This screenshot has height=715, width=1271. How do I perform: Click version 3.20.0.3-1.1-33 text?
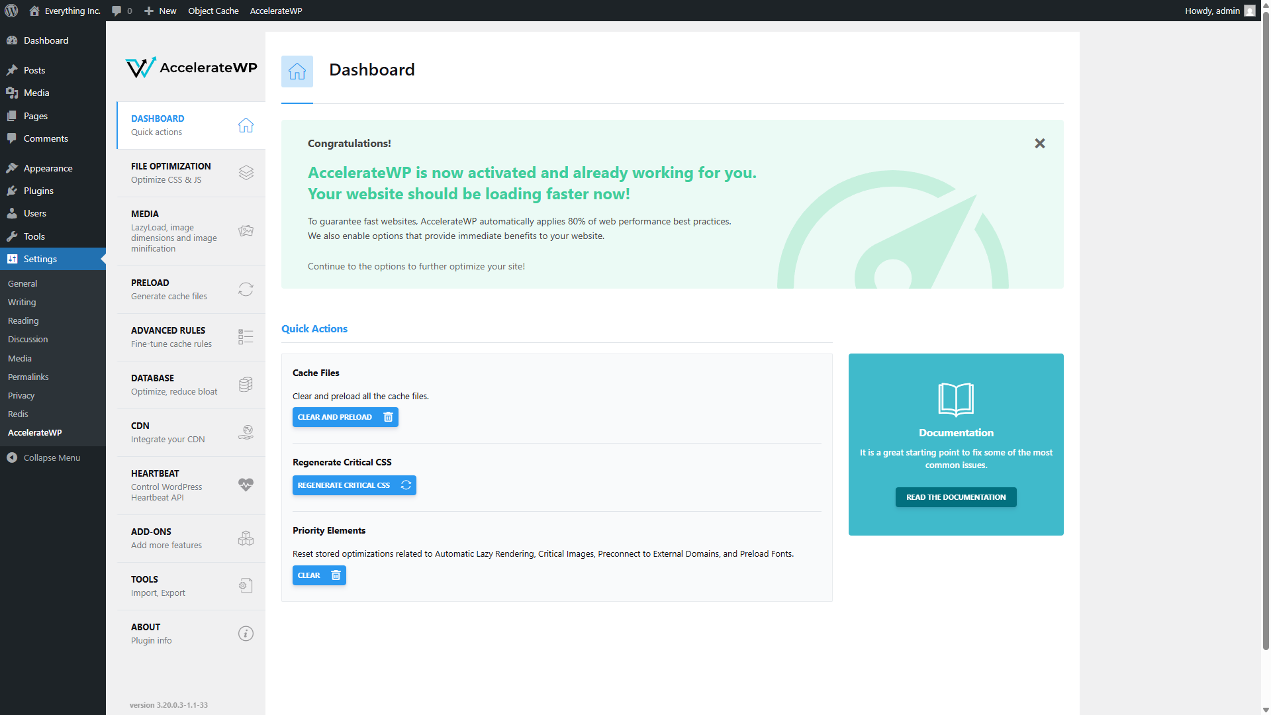click(169, 705)
